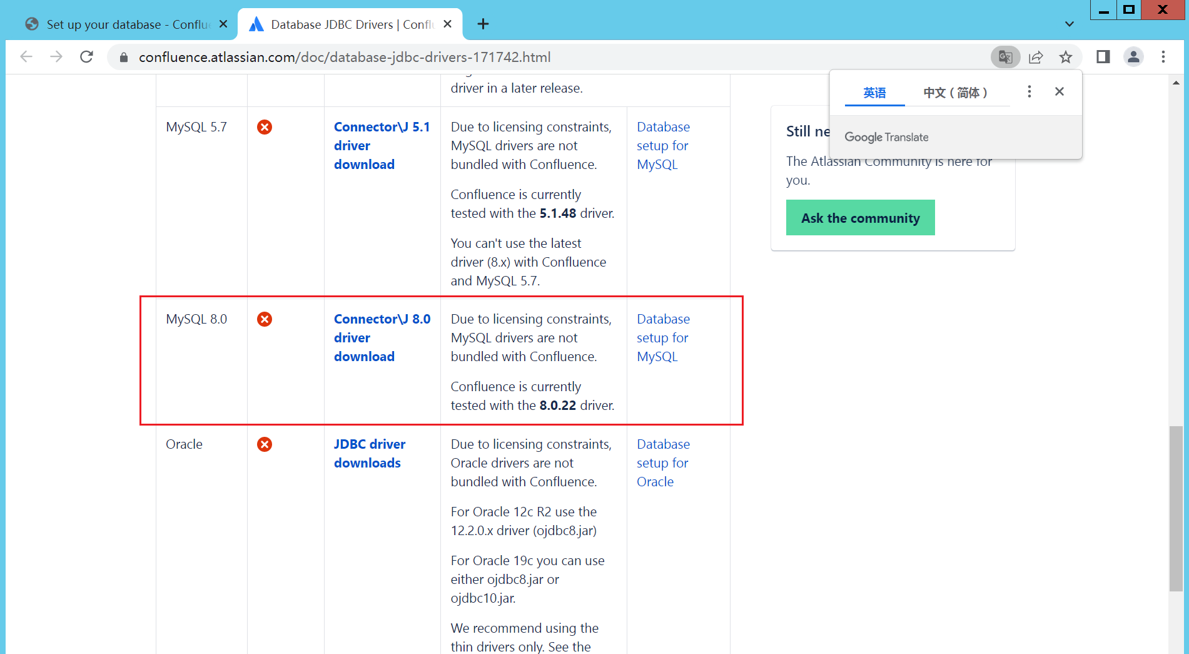The image size is (1189, 654).
Task: Open Connector\J 5.1 driver download link
Action: coord(382,145)
